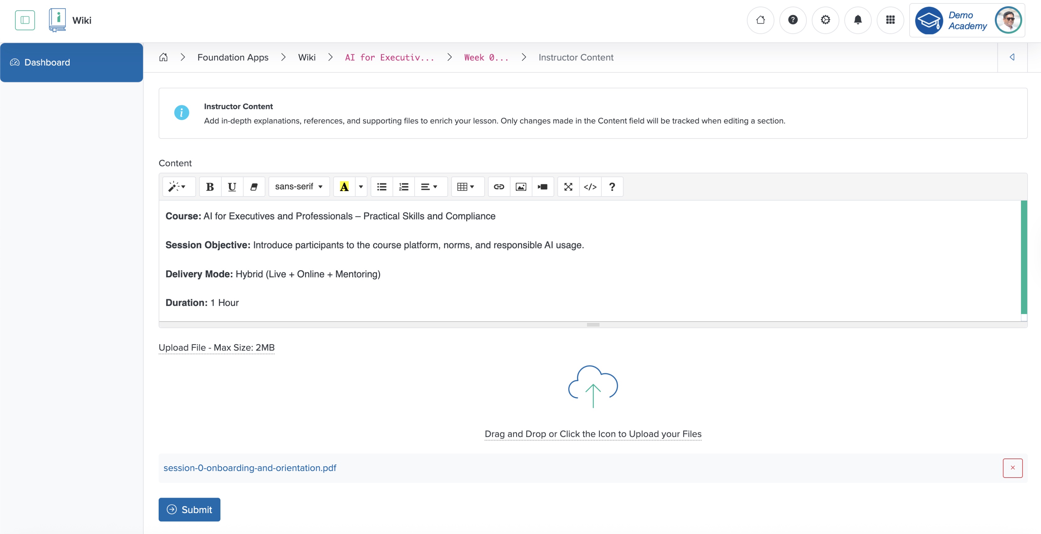The image size is (1041, 534).
Task: Click the Submit button
Action: tap(189, 509)
